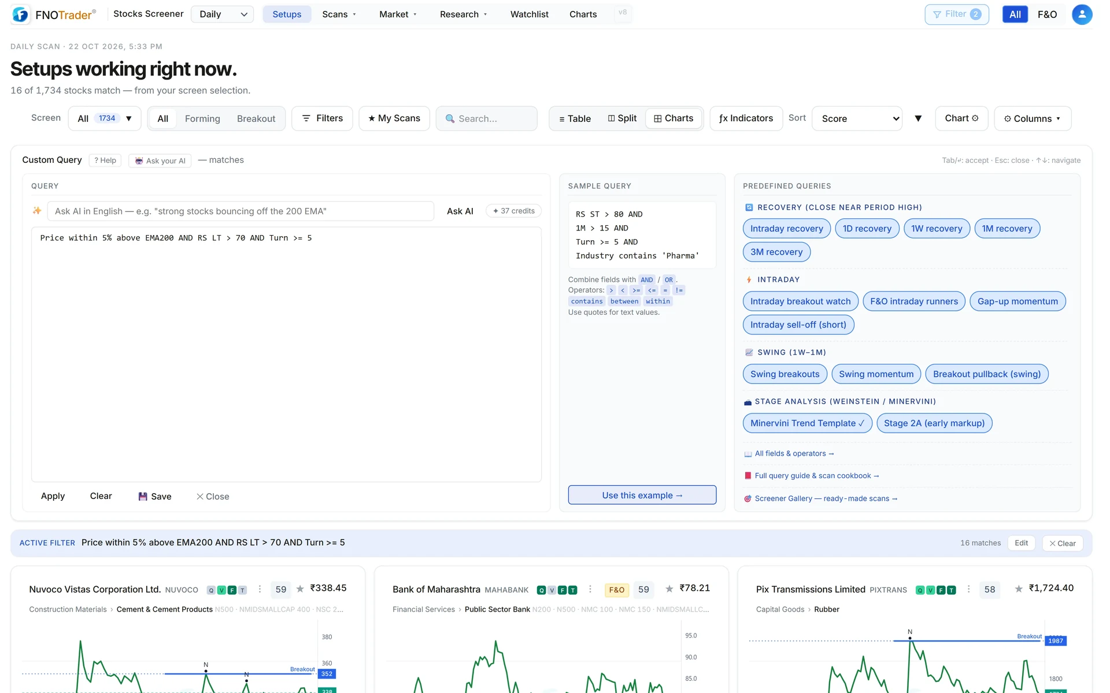The height and width of the screenshot is (693, 1110).
Task: Go to Watchlist
Action: tap(529, 14)
